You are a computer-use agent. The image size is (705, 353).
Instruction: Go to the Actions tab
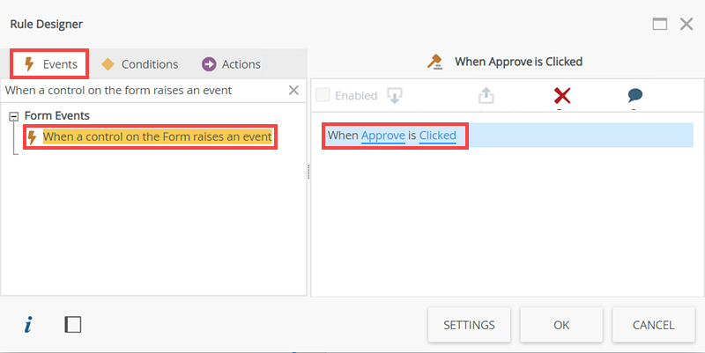pyautogui.click(x=231, y=64)
